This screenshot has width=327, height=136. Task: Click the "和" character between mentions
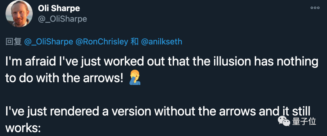135,42
